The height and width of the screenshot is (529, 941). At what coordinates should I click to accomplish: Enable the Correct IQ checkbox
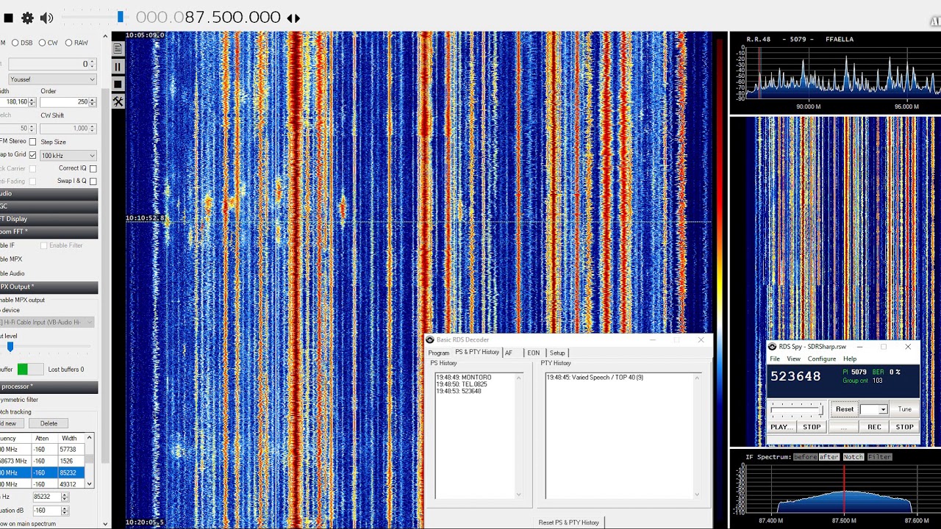click(93, 168)
